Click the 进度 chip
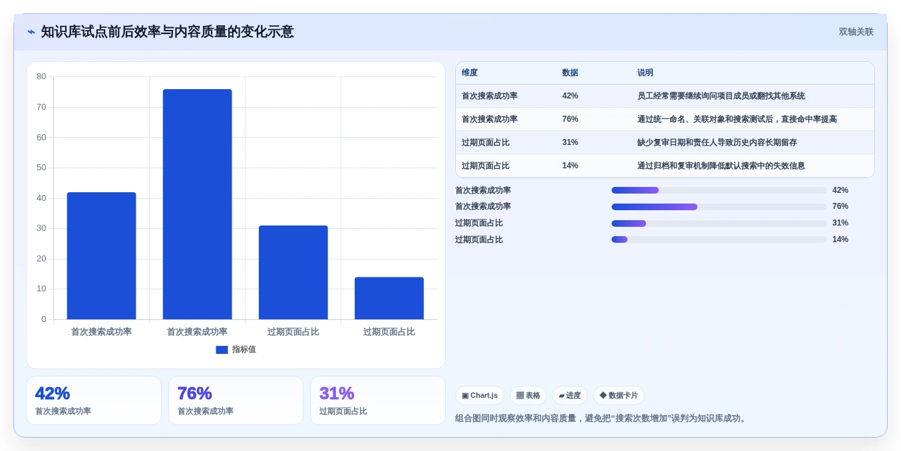This screenshot has height=451, width=901. pyautogui.click(x=570, y=395)
